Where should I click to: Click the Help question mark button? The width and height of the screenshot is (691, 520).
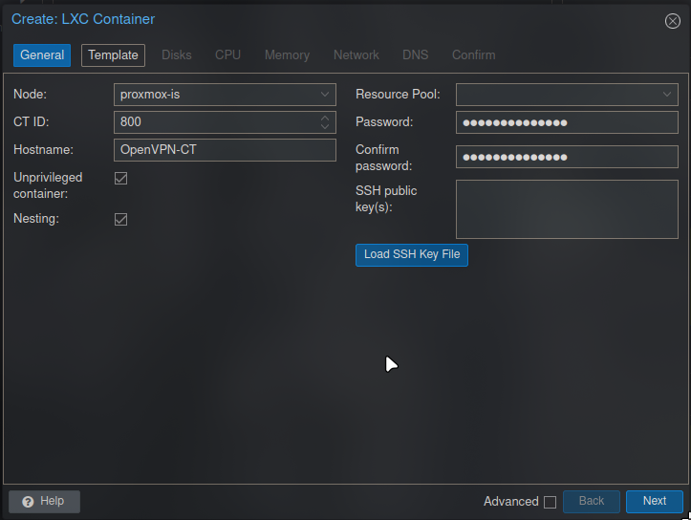(44, 501)
